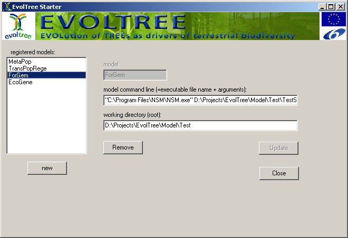Add a model with the new button
The width and height of the screenshot is (348, 238).
[47, 168]
